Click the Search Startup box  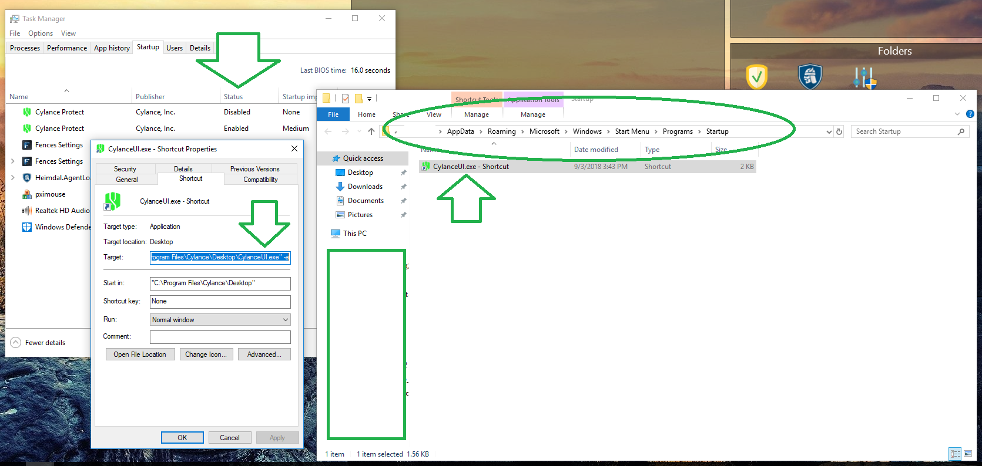[x=910, y=131]
